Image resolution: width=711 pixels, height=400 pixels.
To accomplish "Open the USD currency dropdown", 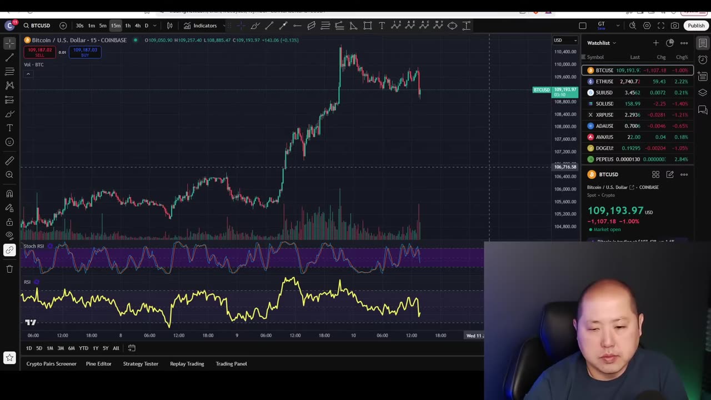I will point(565,40).
